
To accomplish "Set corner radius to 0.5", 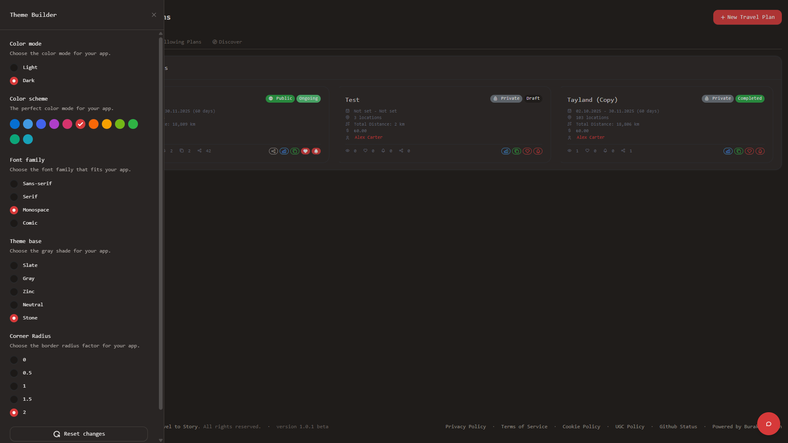I will tap(14, 373).
